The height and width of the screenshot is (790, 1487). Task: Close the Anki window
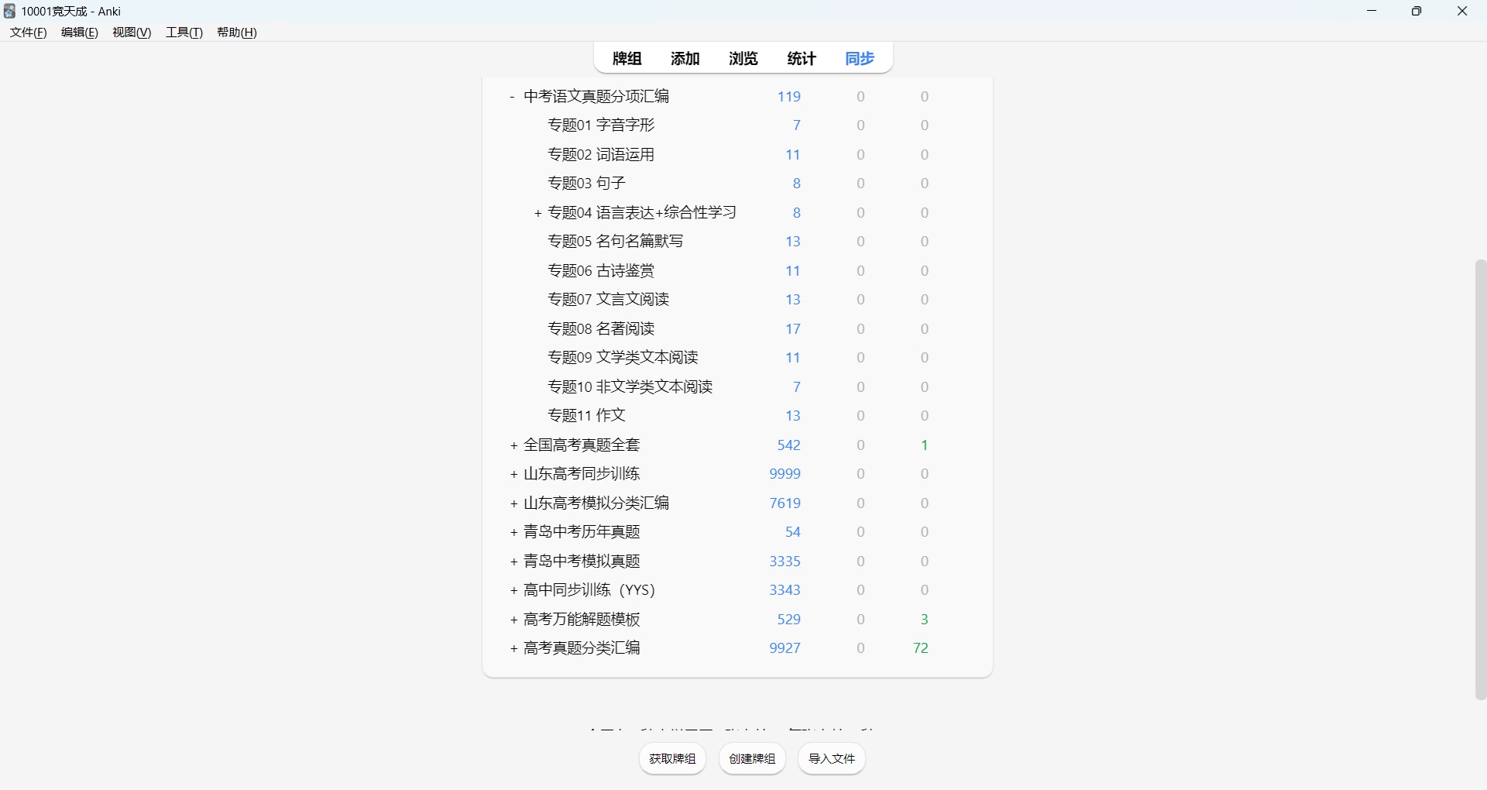tap(1462, 11)
